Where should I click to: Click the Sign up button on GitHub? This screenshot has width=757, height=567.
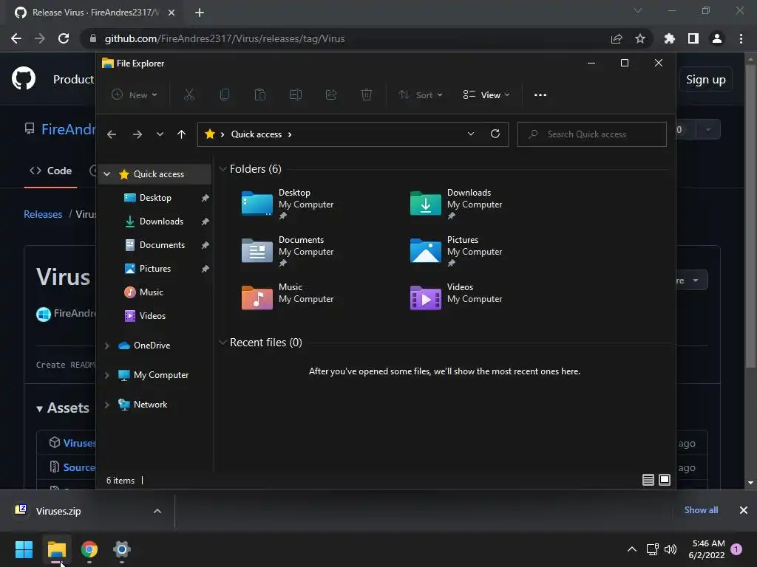(706, 80)
